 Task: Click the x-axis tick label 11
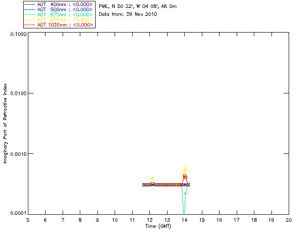(132, 220)
